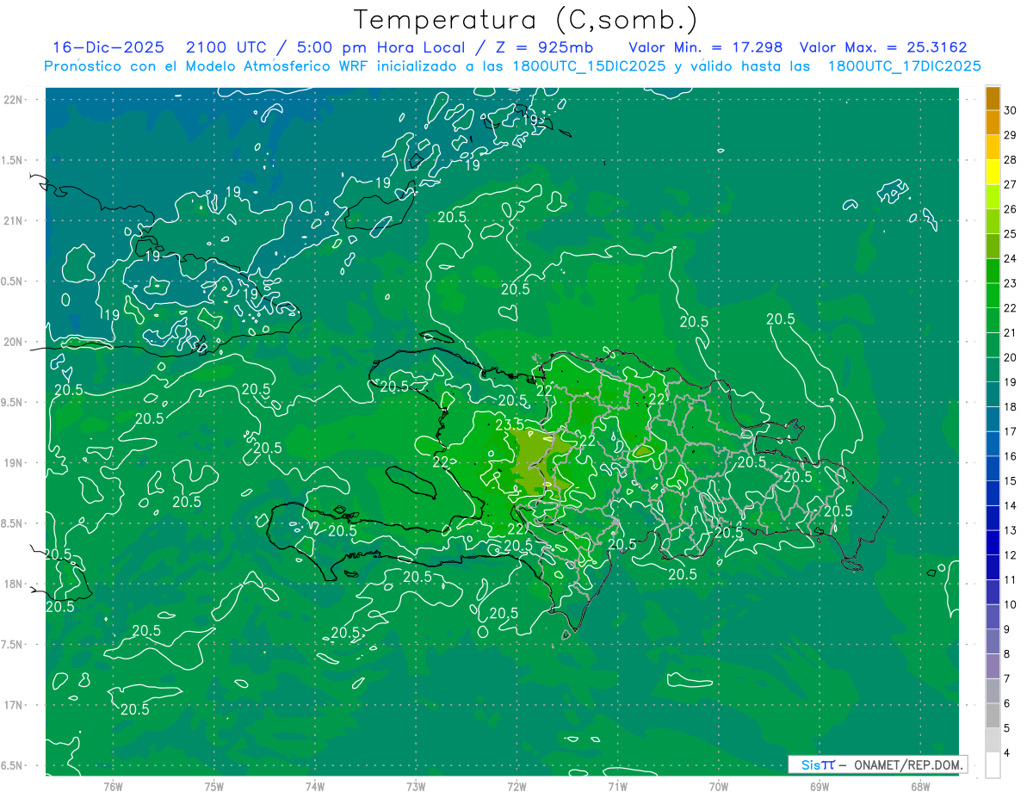Click the 72W longitude axis label

(x=516, y=787)
